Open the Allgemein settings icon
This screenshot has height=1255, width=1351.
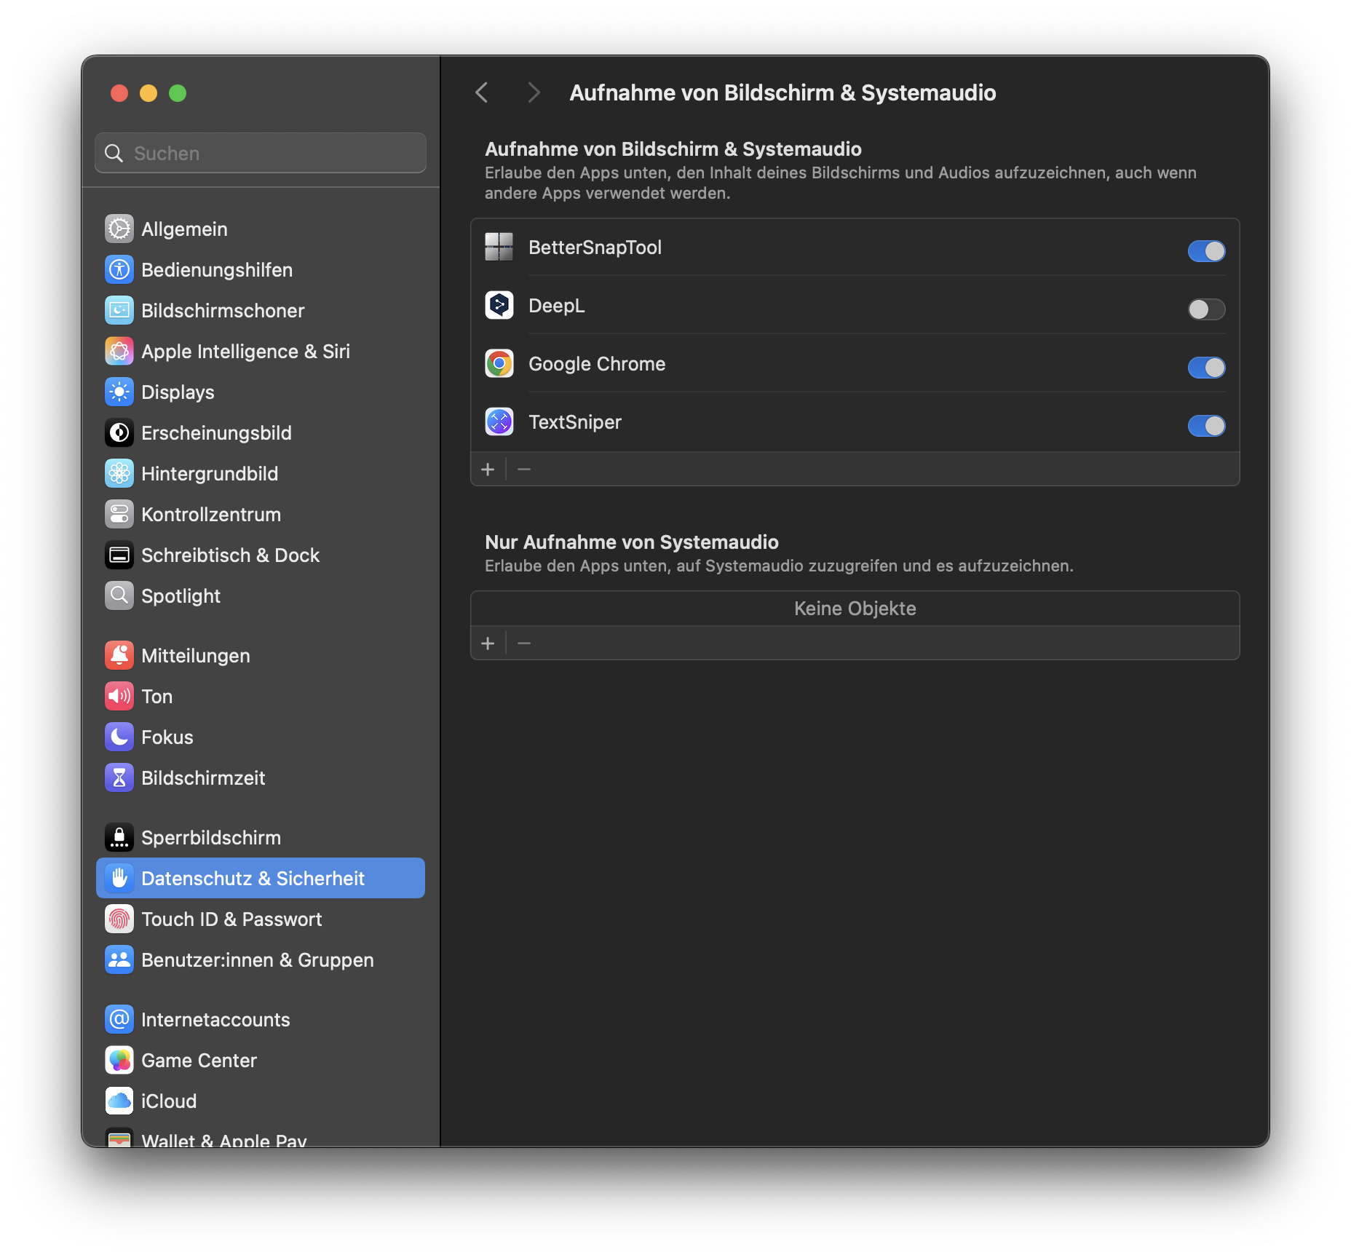(119, 229)
